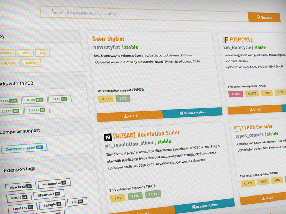Viewport: 286px width, 214px height.
Task: Filter by 9 LTS in Works with TYPO3
Action: click(60, 99)
